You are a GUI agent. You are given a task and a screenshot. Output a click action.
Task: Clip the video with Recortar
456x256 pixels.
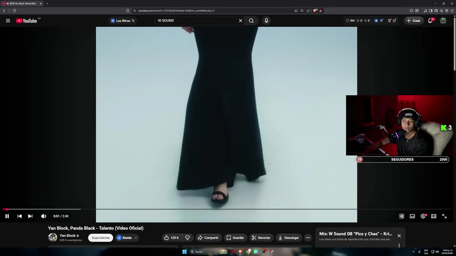pyautogui.click(x=261, y=238)
